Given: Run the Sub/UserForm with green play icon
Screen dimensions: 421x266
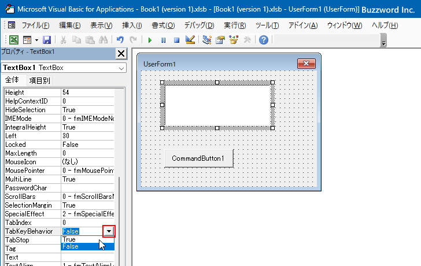Looking at the screenshot, I should pyautogui.click(x=150, y=40).
